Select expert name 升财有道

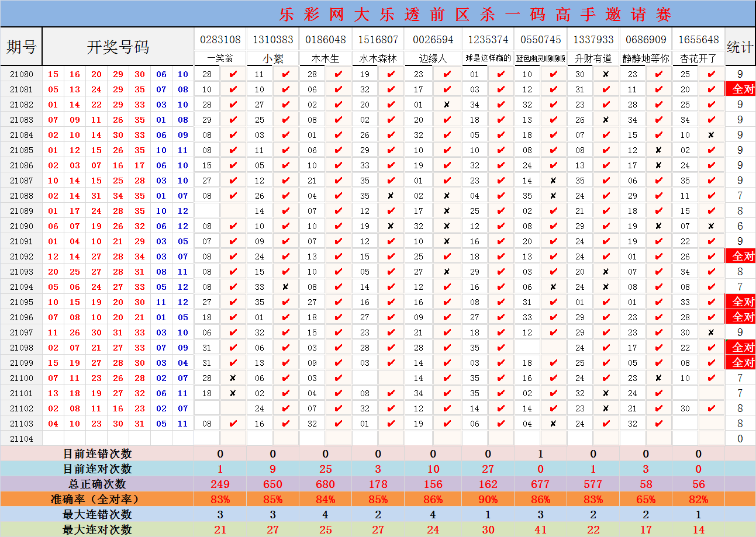pos(593,58)
